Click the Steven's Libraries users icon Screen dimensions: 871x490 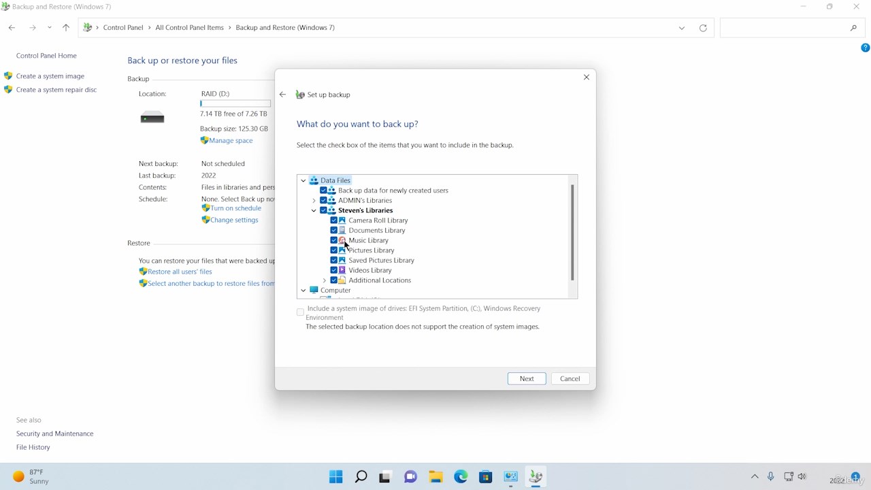point(331,210)
